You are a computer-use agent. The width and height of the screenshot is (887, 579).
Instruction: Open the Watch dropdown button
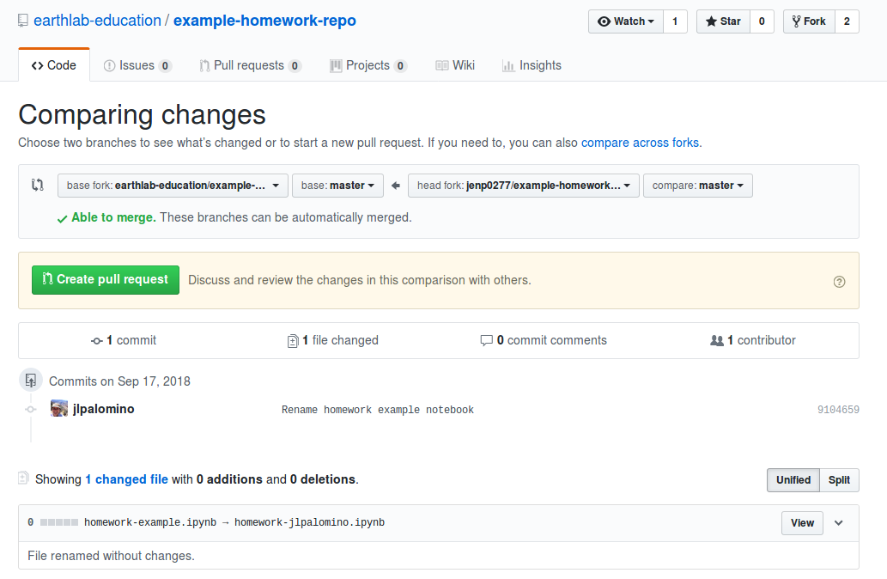click(626, 21)
